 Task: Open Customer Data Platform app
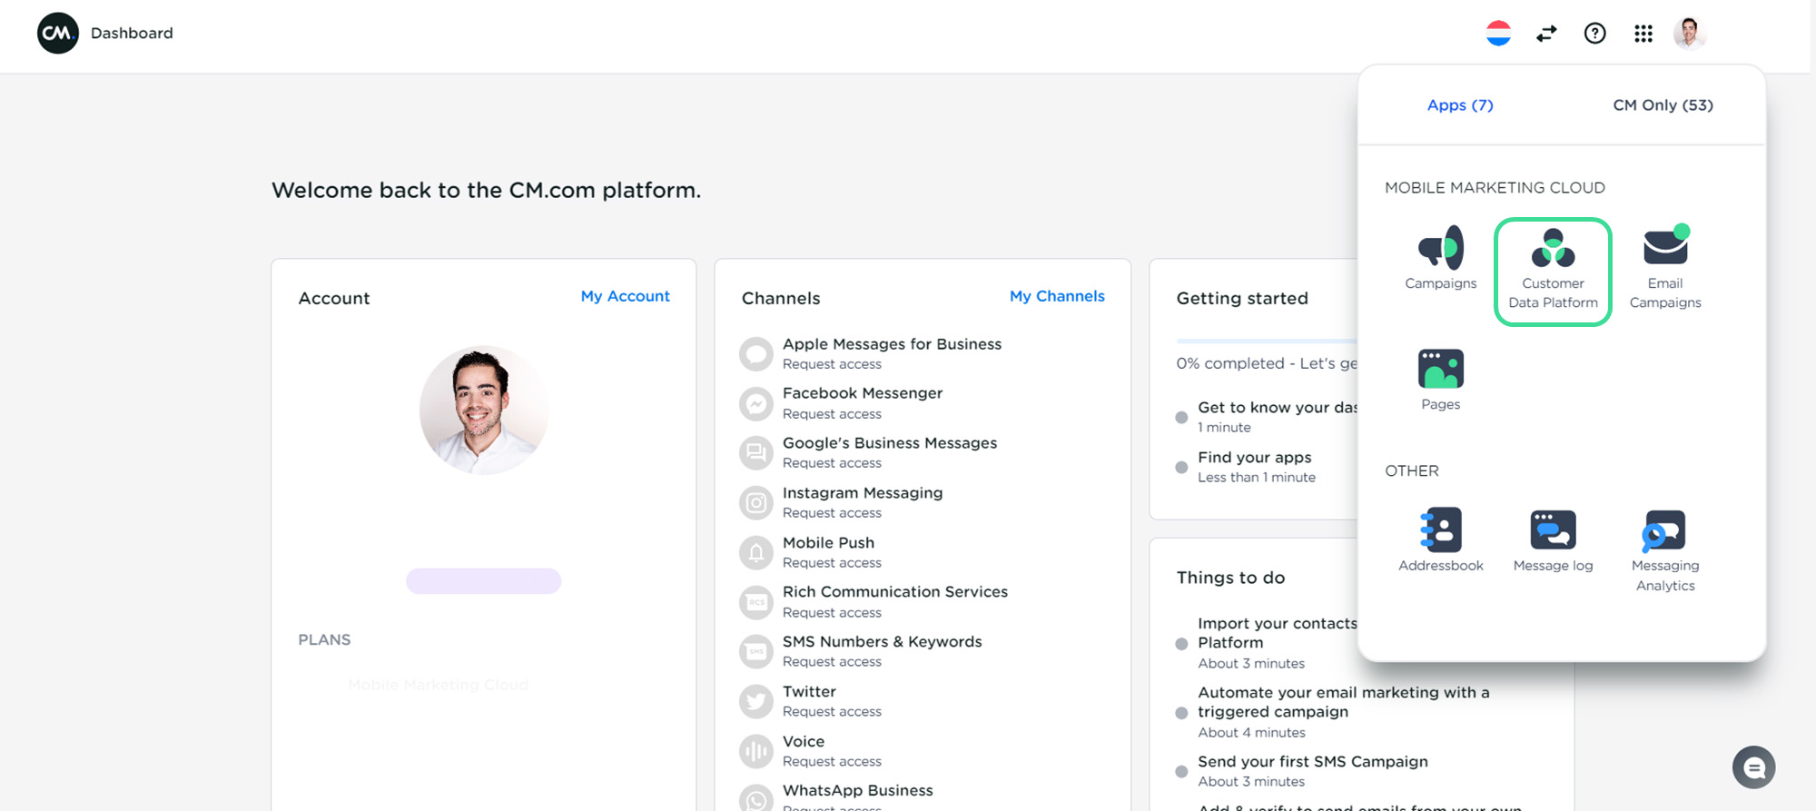click(x=1553, y=271)
